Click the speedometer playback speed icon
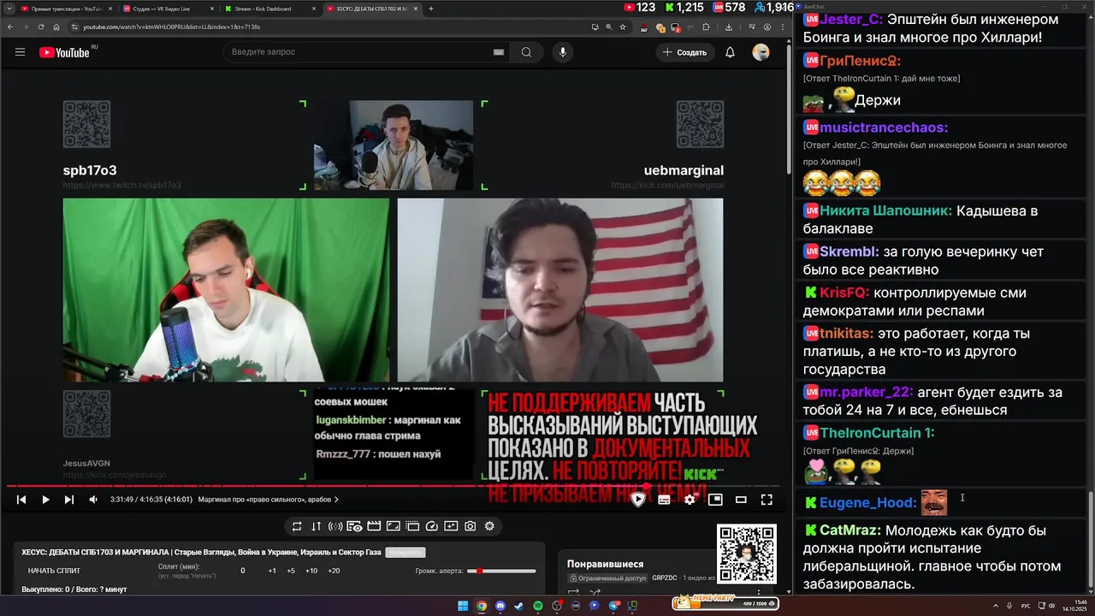 click(432, 526)
